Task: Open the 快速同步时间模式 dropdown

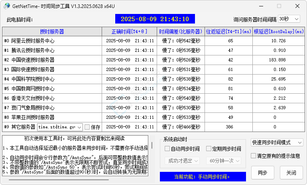Action: click(x=277, y=142)
